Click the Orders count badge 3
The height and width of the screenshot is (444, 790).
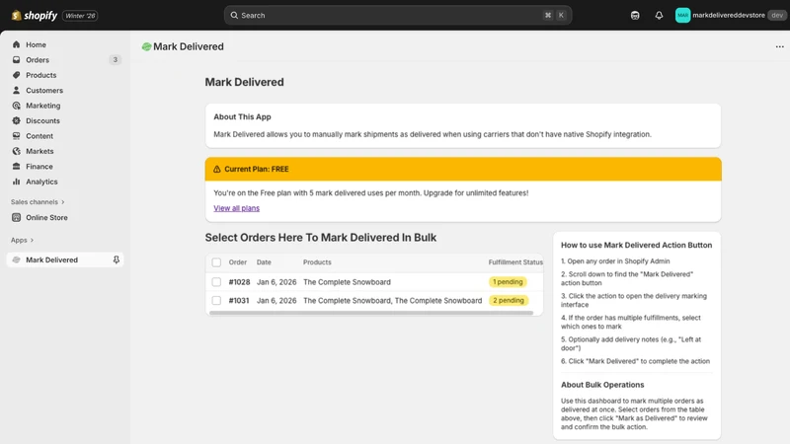pyautogui.click(x=115, y=60)
